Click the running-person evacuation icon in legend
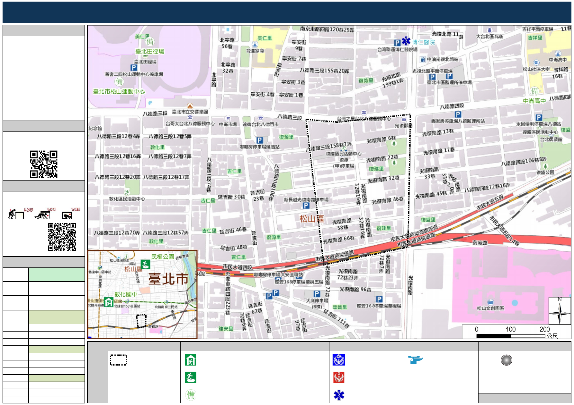Screen dimensions: 574x405 click(x=191, y=377)
